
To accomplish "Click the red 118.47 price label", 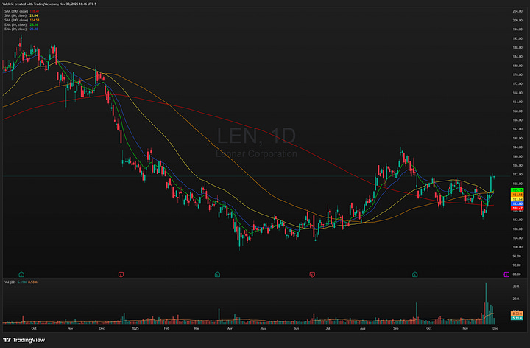I will 517,208.
